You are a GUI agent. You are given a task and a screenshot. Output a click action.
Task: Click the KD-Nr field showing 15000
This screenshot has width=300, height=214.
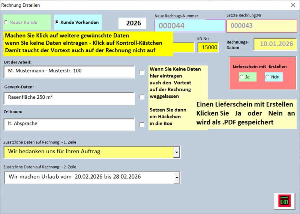208,47
